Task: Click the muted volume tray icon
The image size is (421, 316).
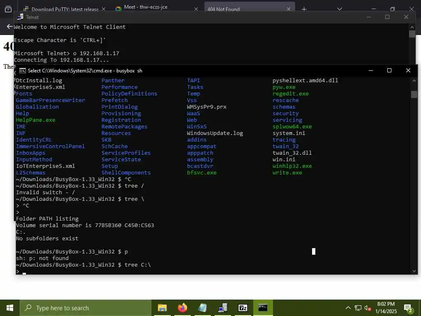Action: point(368,308)
